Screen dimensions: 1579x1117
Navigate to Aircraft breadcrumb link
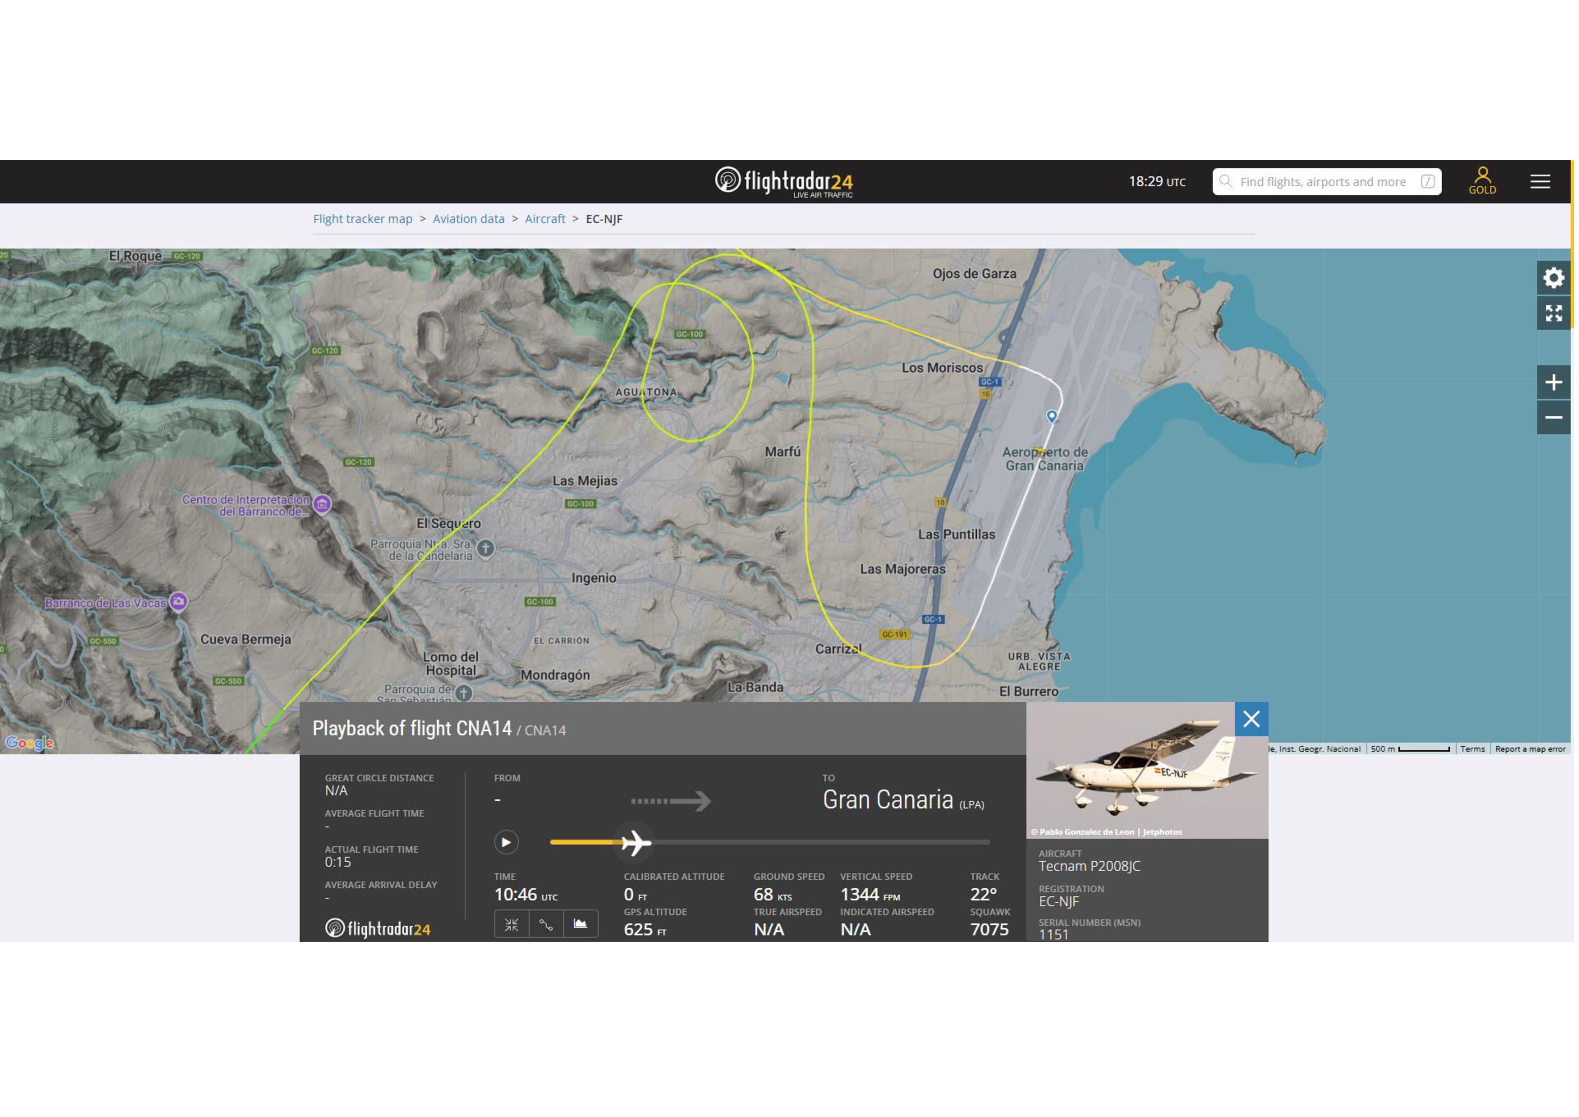(x=545, y=219)
